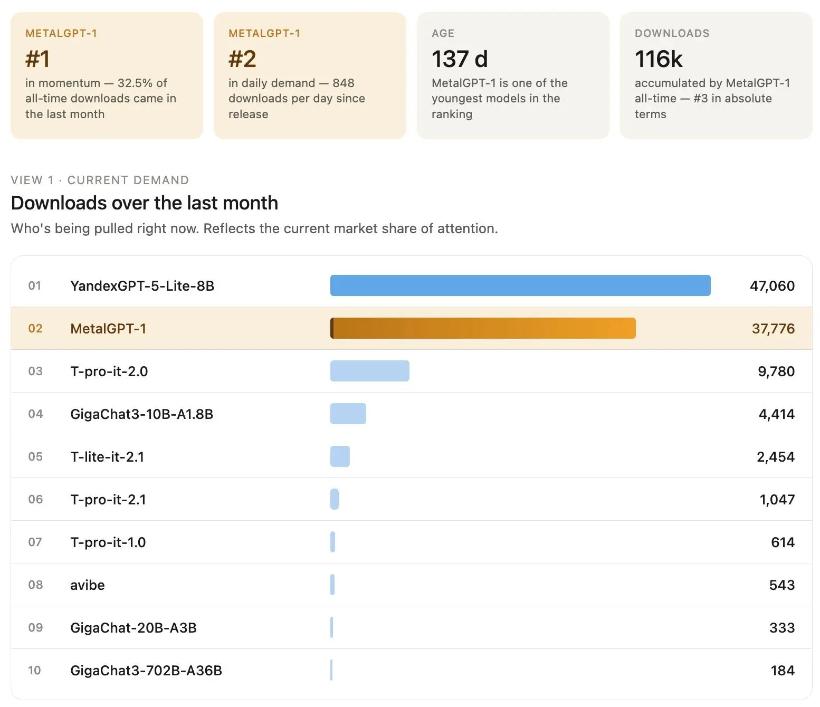
Task: Click rank number 01 beside YandexGPT-5-Lite-8B
Action: point(35,286)
